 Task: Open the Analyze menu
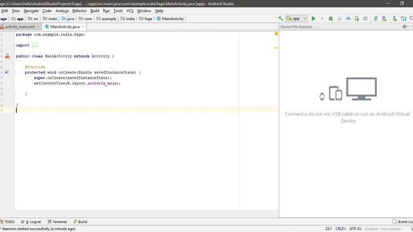(x=62, y=11)
